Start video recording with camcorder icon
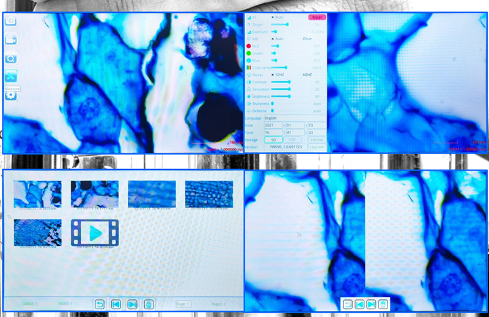This screenshot has height=317, width=489. click(x=11, y=40)
